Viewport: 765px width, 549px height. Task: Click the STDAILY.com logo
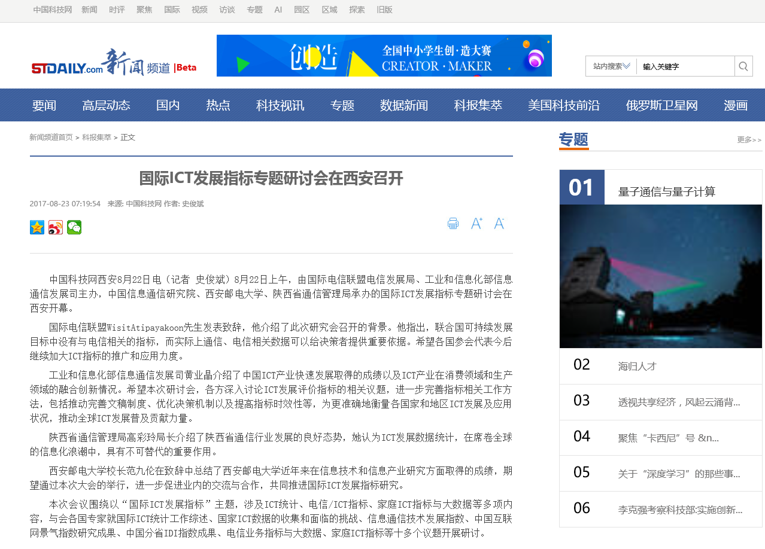tap(67, 69)
